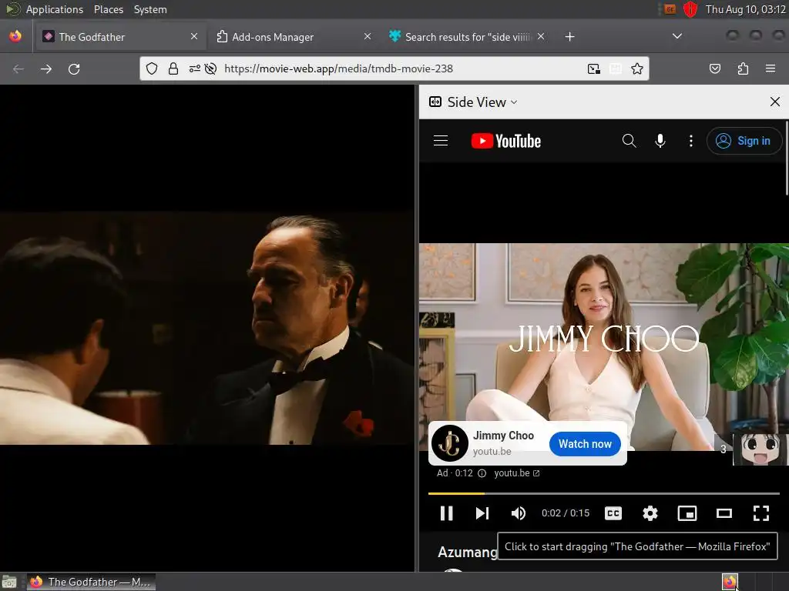
Task: Open the Extensions puzzle button
Action: pos(743,68)
